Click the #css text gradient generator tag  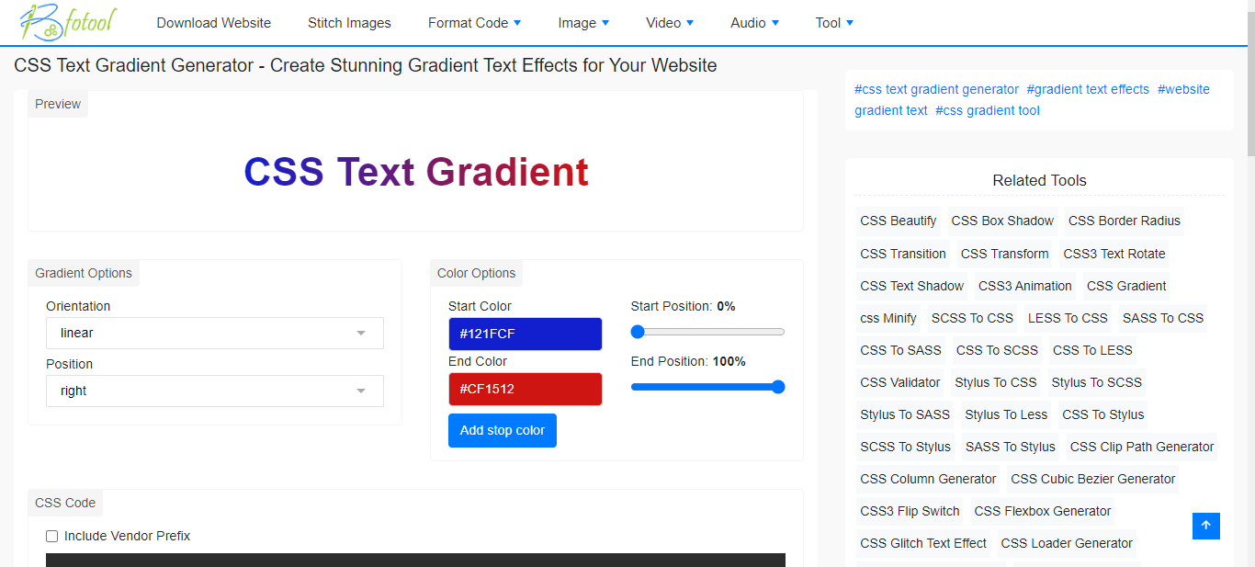pos(936,89)
